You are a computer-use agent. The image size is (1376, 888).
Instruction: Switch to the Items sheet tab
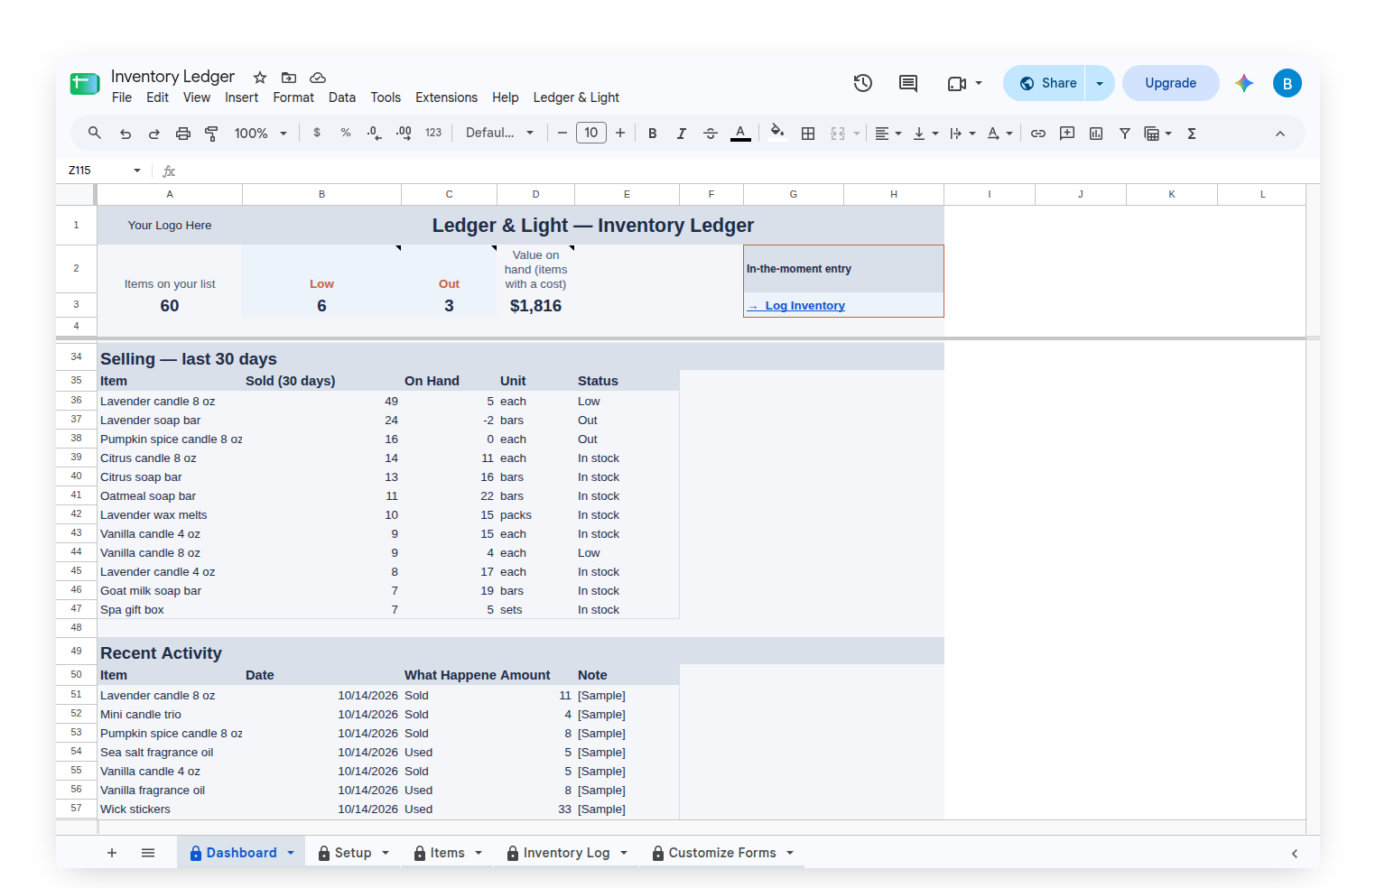pos(447,853)
